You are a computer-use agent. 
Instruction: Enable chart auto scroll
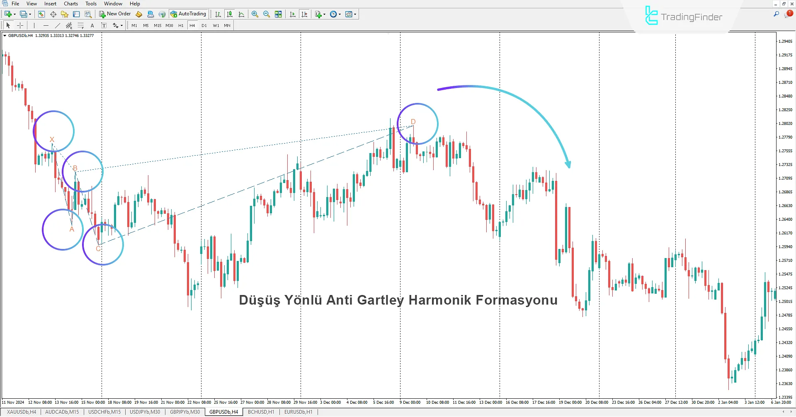(292, 14)
